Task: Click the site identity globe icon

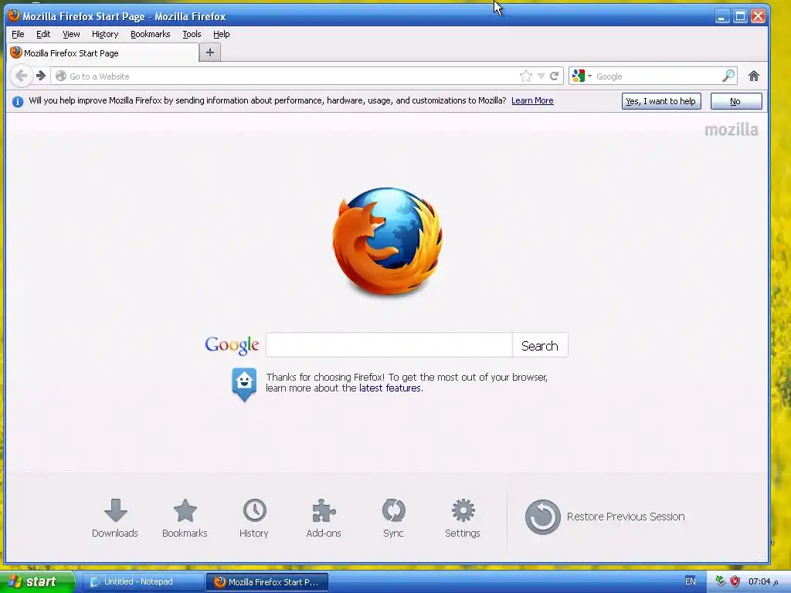Action: click(61, 76)
